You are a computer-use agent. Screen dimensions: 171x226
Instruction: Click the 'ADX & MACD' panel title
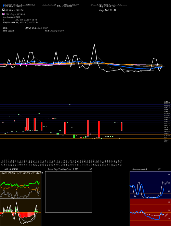(11, 169)
